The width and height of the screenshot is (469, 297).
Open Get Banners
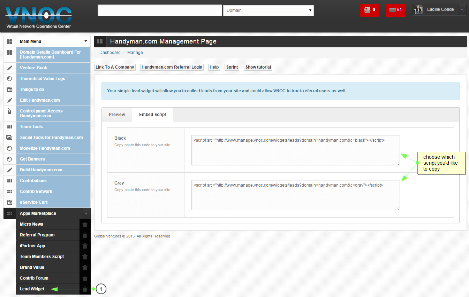click(x=53, y=159)
